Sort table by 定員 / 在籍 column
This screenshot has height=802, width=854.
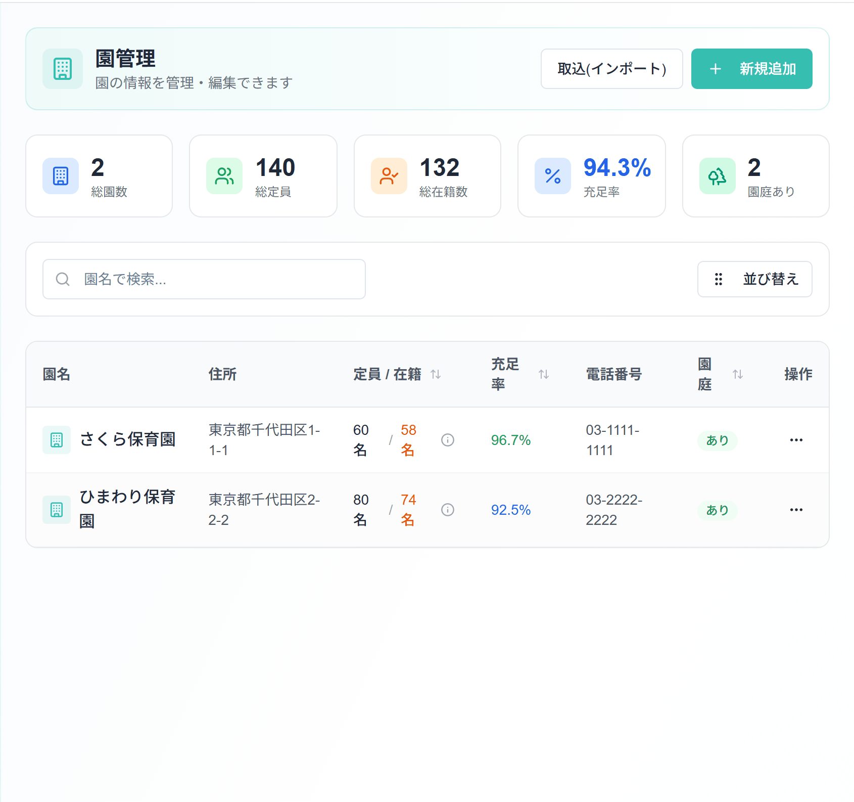click(x=436, y=374)
